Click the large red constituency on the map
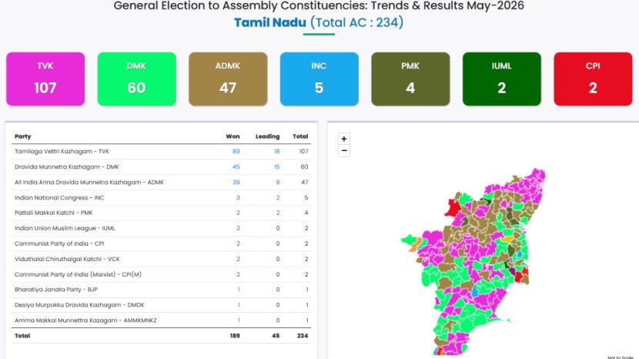The image size is (639, 359). 453,208
